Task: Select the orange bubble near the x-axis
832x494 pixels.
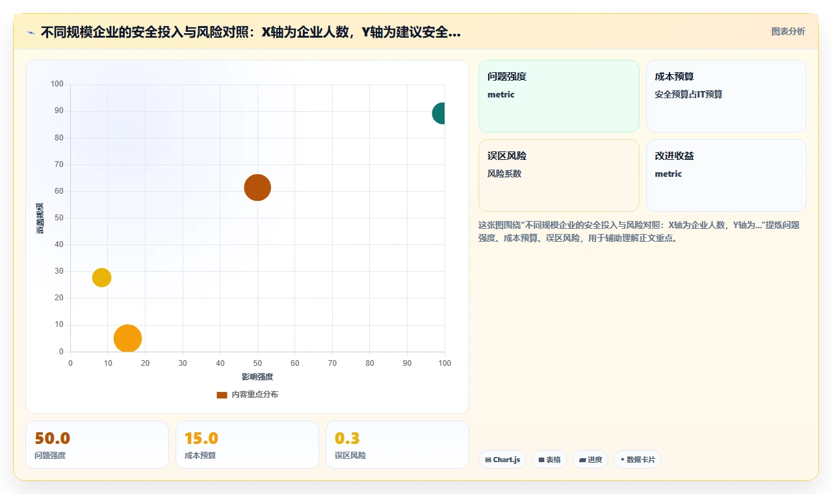Action: (127, 338)
